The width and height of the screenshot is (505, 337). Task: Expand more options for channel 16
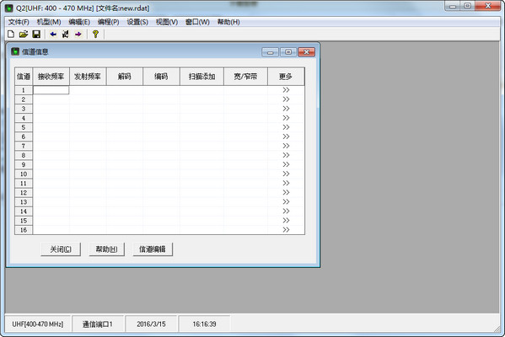click(x=286, y=230)
